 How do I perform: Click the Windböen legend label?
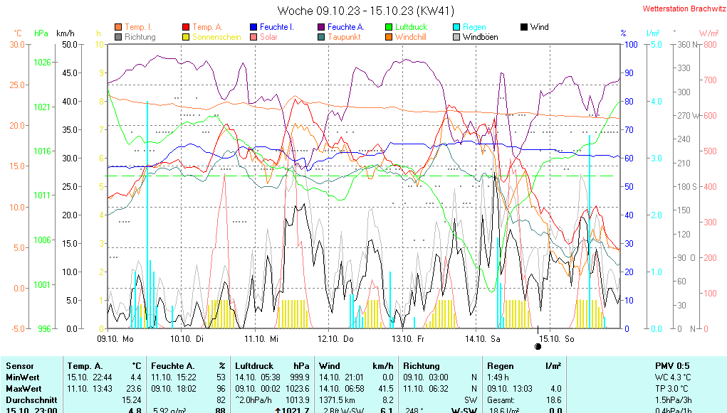[480, 37]
